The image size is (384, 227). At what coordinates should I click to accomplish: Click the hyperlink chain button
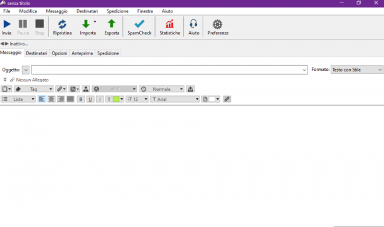[x=227, y=99]
